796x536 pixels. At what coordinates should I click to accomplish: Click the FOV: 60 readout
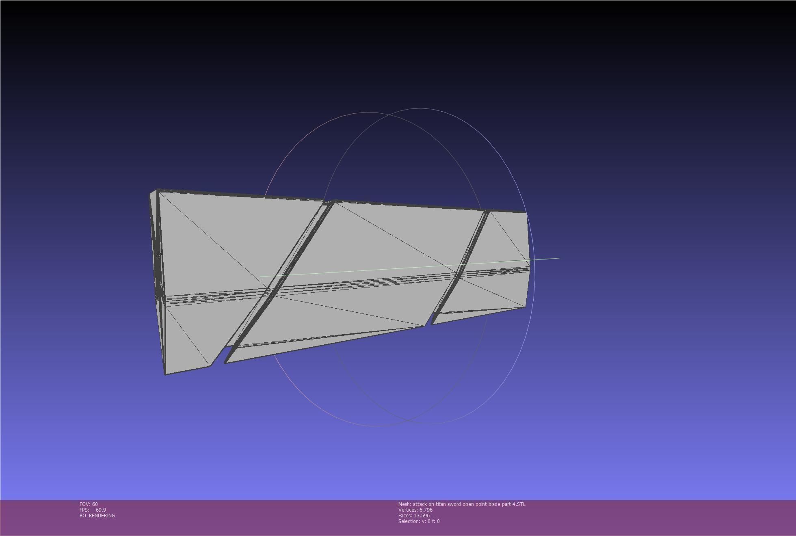click(x=89, y=504)
